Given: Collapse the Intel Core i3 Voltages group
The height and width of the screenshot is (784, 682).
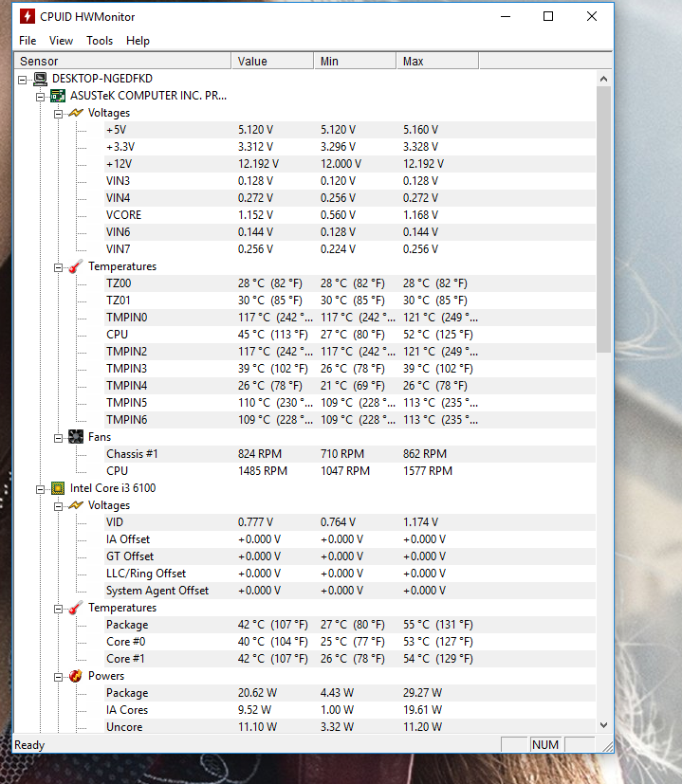Looking at the screenshot, I should pos(59,506).
